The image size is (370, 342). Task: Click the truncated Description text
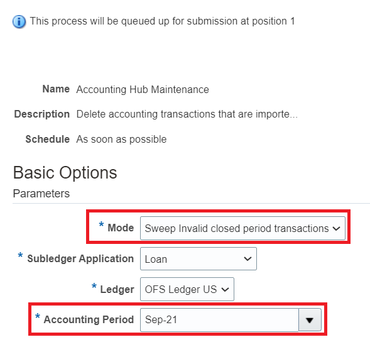click(x=187, y=114)
